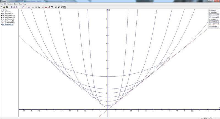Select f(x)=2cosh(x/2) in the function list
The width and height of the screenshot is (220, 119).
[x=10, y=14]
